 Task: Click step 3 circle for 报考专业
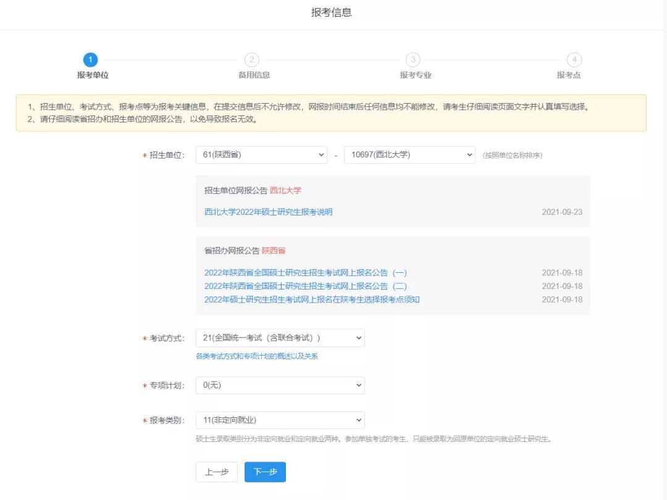[413, 60]
